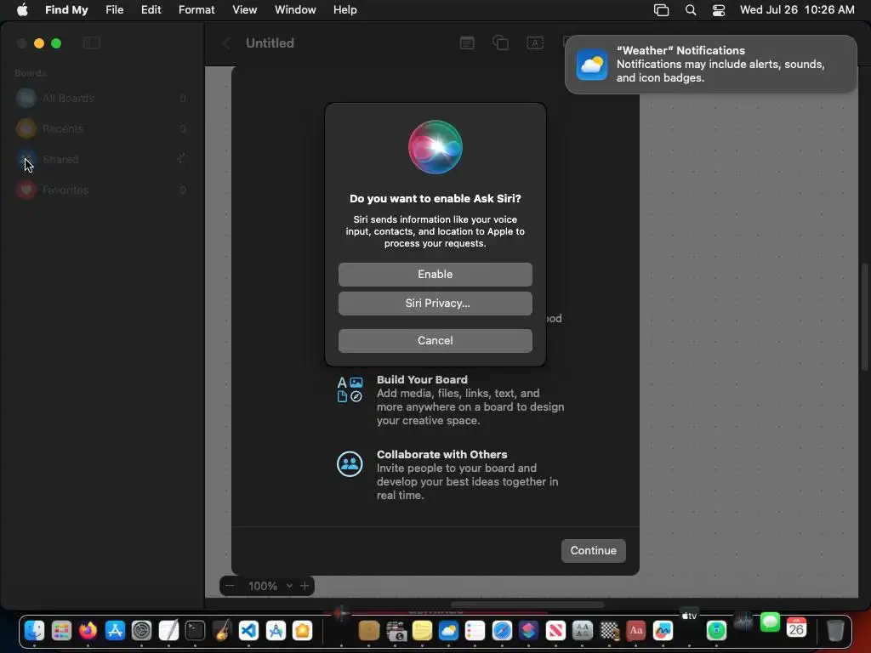This screenshot has height=653, width=871.
Task: Open Home app from the Dock
Action: tap(302, 630)
